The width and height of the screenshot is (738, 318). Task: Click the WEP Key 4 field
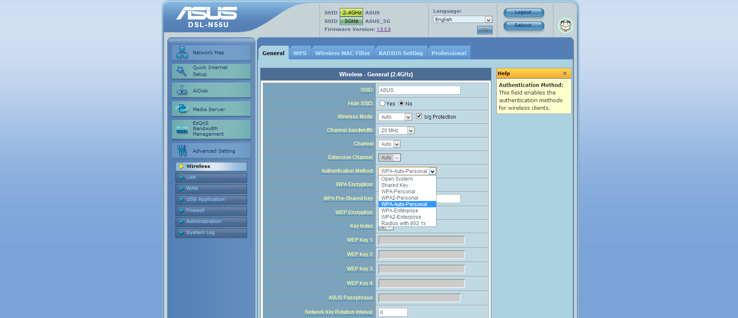pos(422,284)
